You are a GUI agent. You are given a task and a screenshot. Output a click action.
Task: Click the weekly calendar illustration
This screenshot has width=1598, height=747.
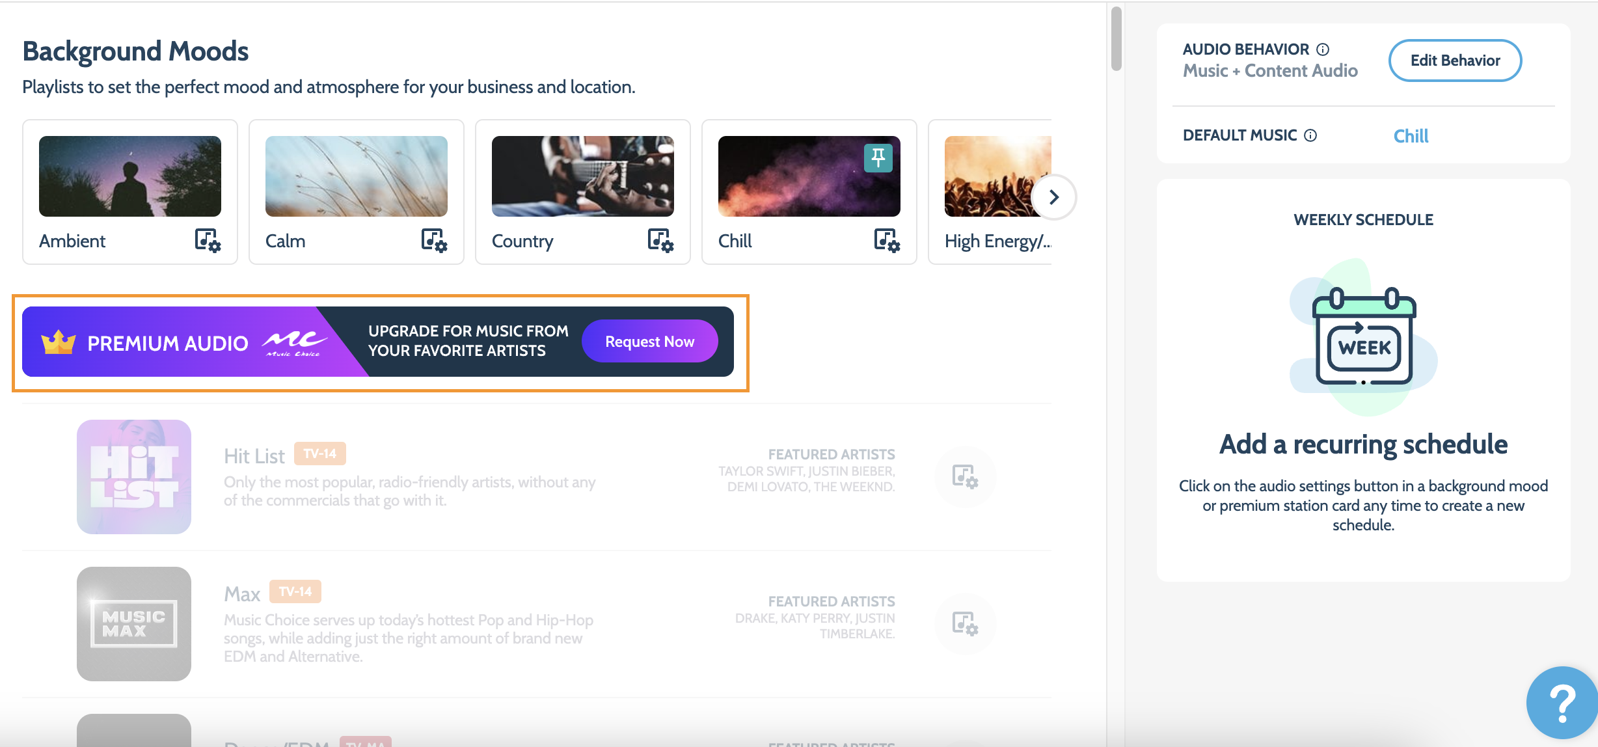[1364, 337]
